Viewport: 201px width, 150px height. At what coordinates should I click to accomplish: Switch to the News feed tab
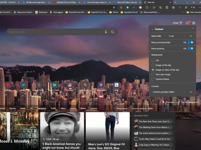click(23, 108)
